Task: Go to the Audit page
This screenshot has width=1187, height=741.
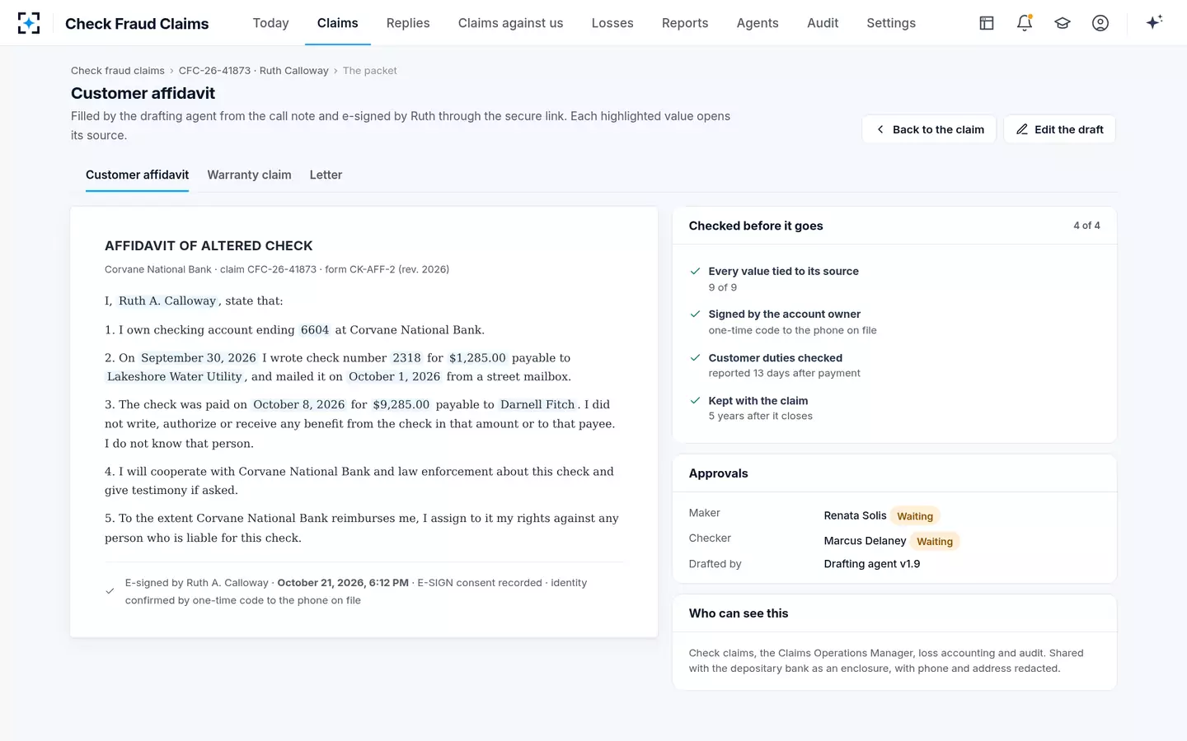Action: pos(823,23)
